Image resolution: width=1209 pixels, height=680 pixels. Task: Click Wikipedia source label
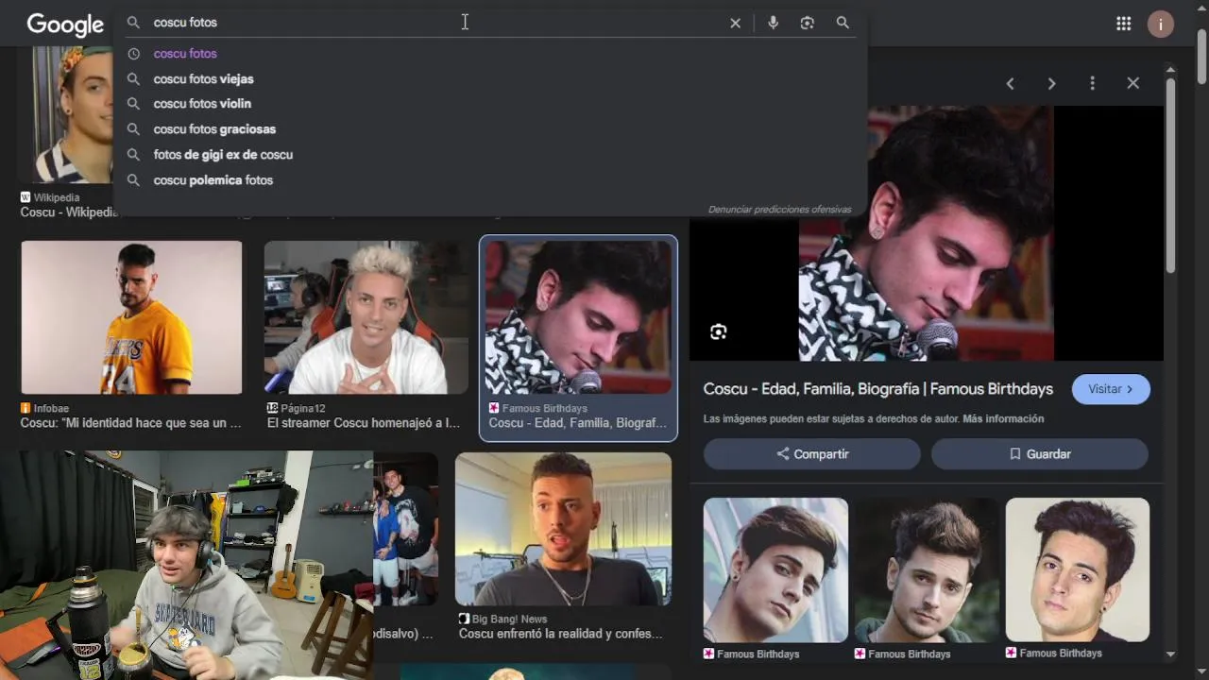click(57, 198)
